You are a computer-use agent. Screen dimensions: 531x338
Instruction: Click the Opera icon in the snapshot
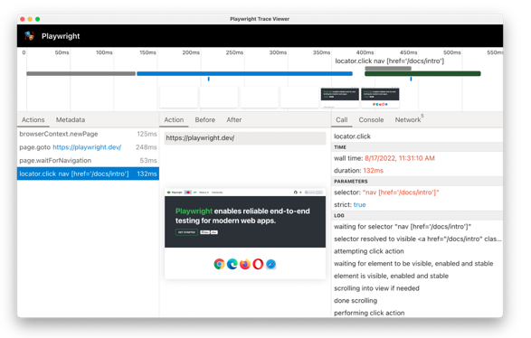pos(258,264)
